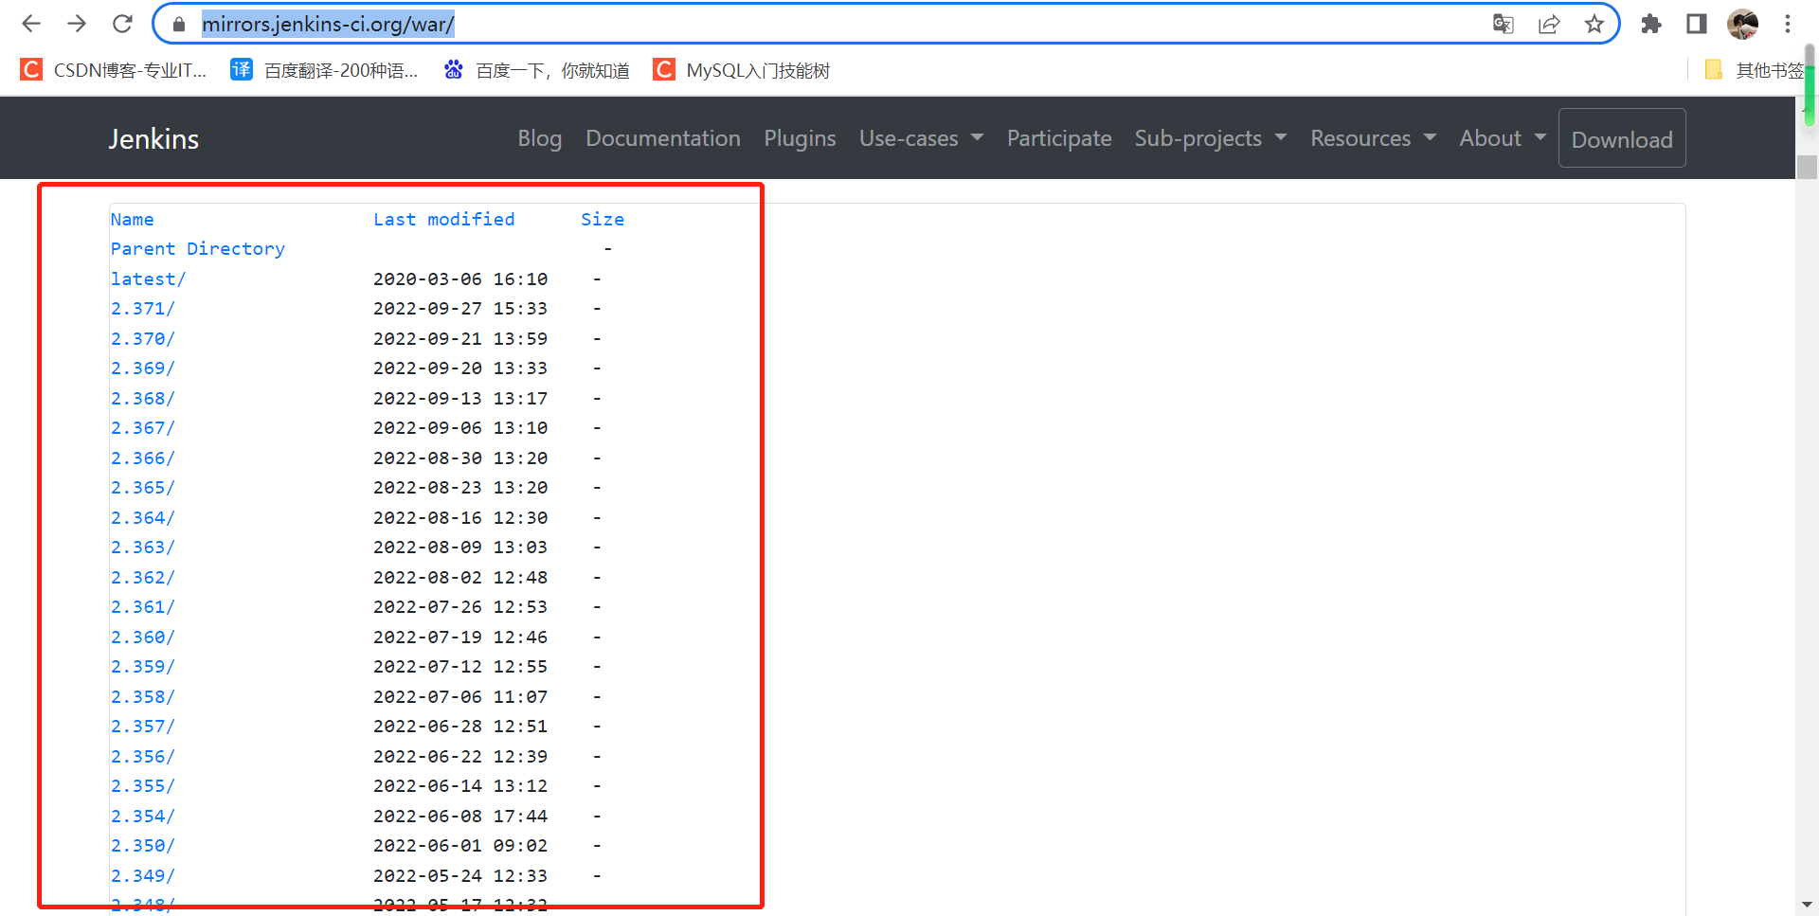1819x916 pixels.
Task: Expand the Use-cases dropdown
Action: [x=920, y=138]
